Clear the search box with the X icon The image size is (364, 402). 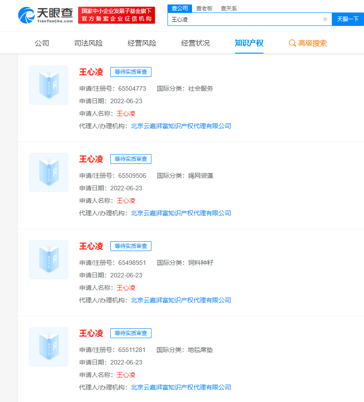(x=325, y=19)
